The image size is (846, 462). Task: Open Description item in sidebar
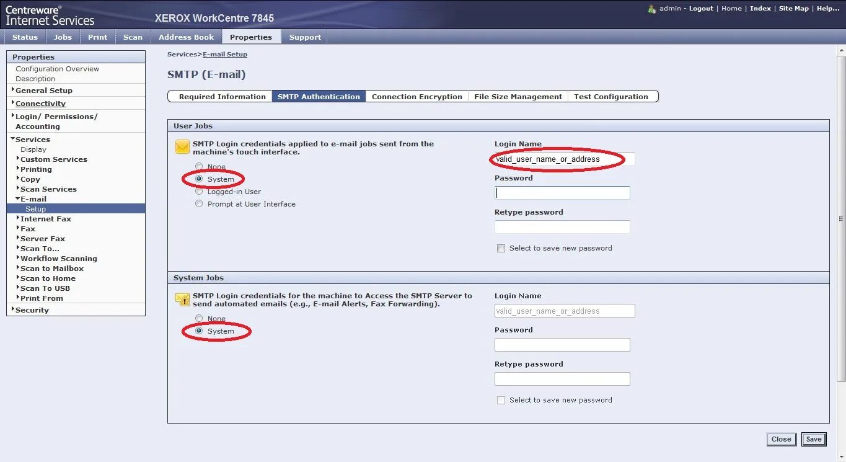click(x=35, y=79)
